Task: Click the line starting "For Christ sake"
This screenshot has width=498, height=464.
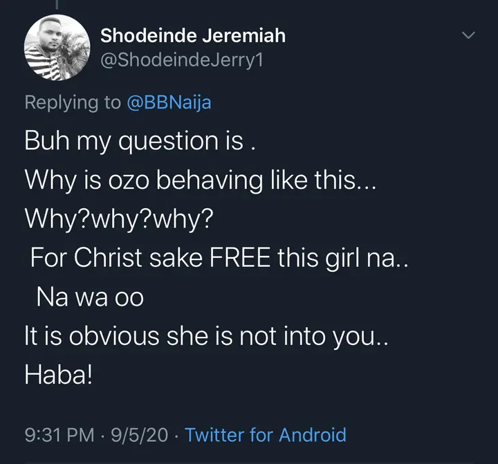Action: [x=219, y=259]
